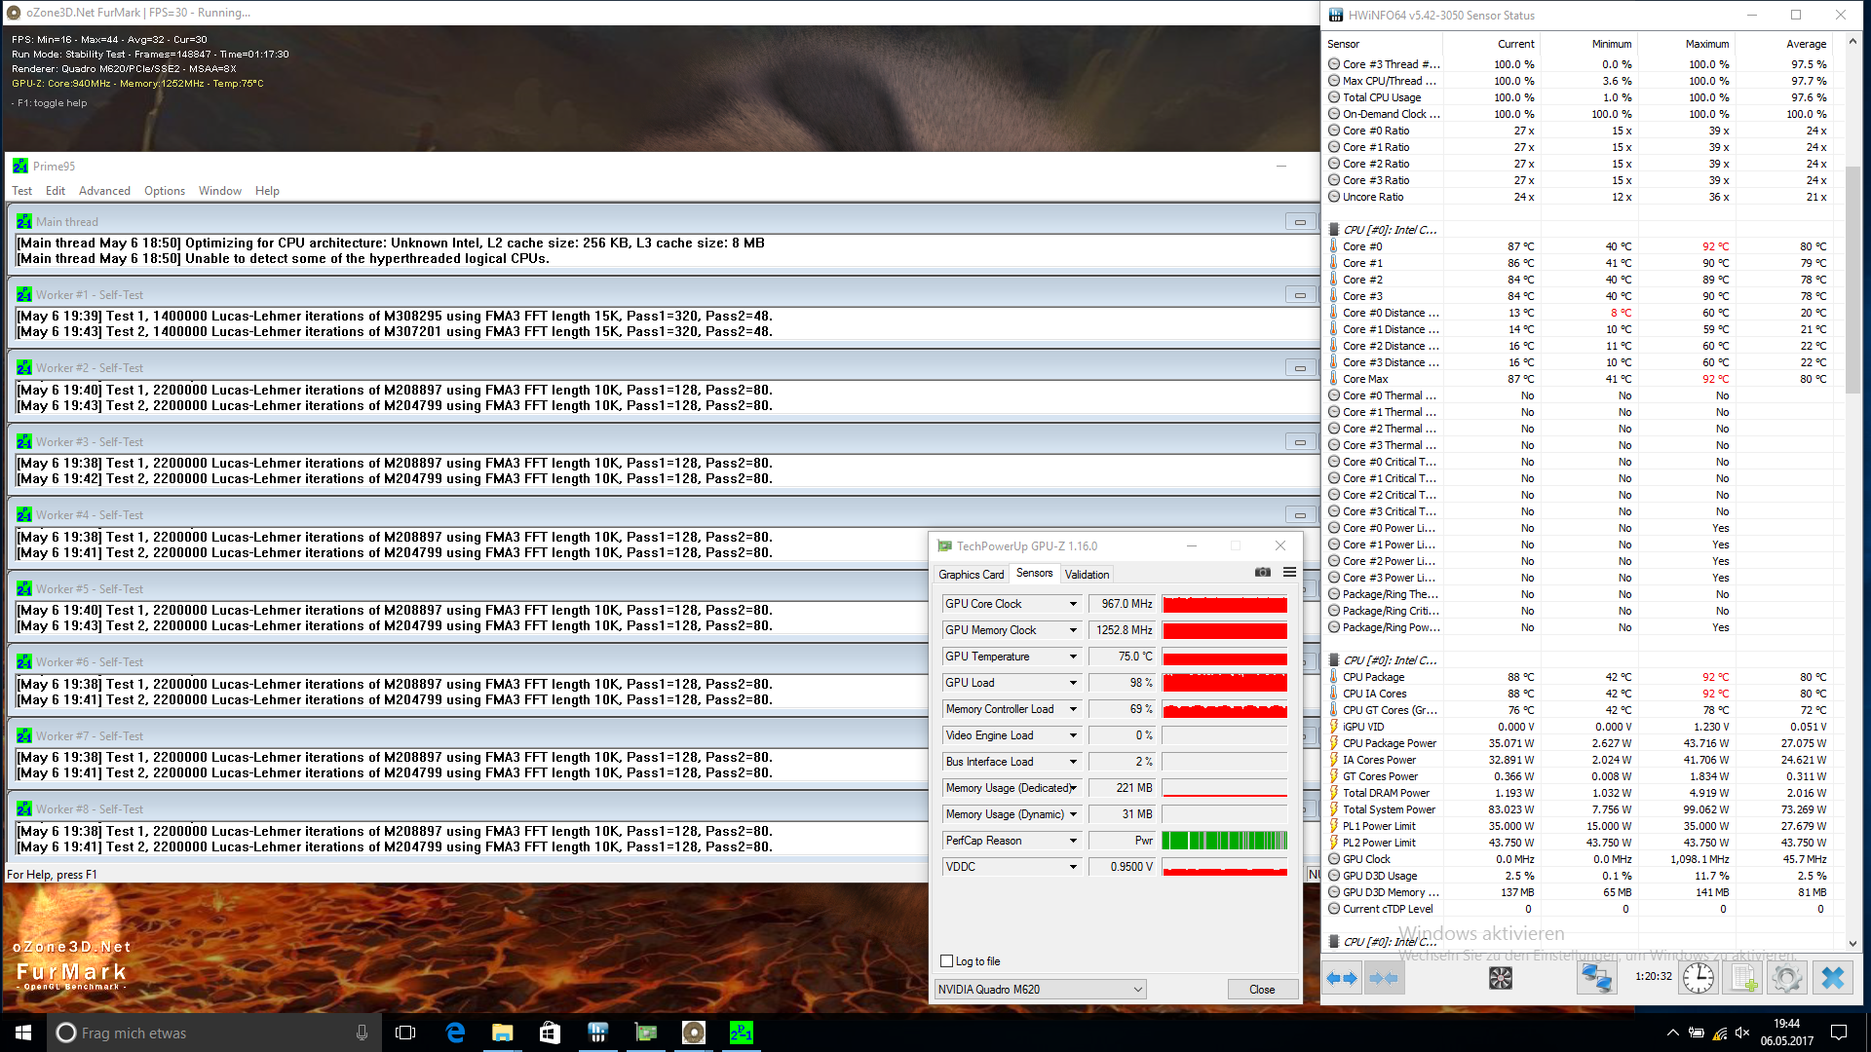The height and width of the screenshot is (1052, 1871).
Task: Open Prime95 Edit menu
Action: 56,191
